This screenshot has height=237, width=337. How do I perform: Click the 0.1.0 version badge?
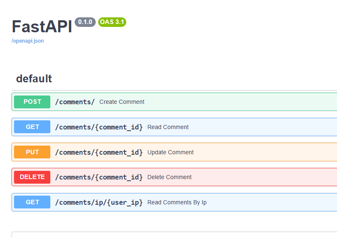[x=85, y=22]
